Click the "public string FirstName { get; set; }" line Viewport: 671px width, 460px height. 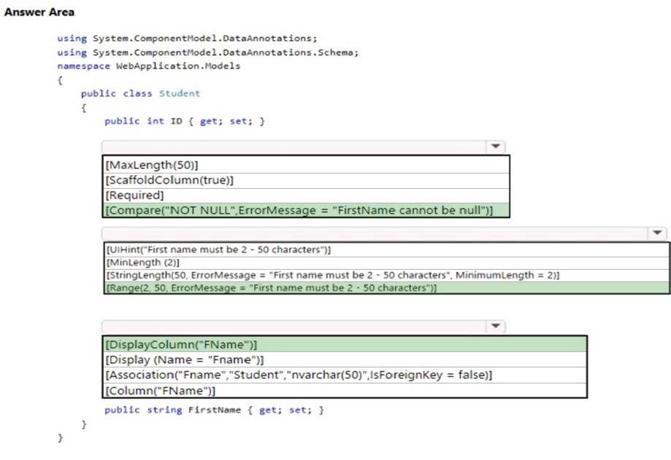(x=215, y=410)
